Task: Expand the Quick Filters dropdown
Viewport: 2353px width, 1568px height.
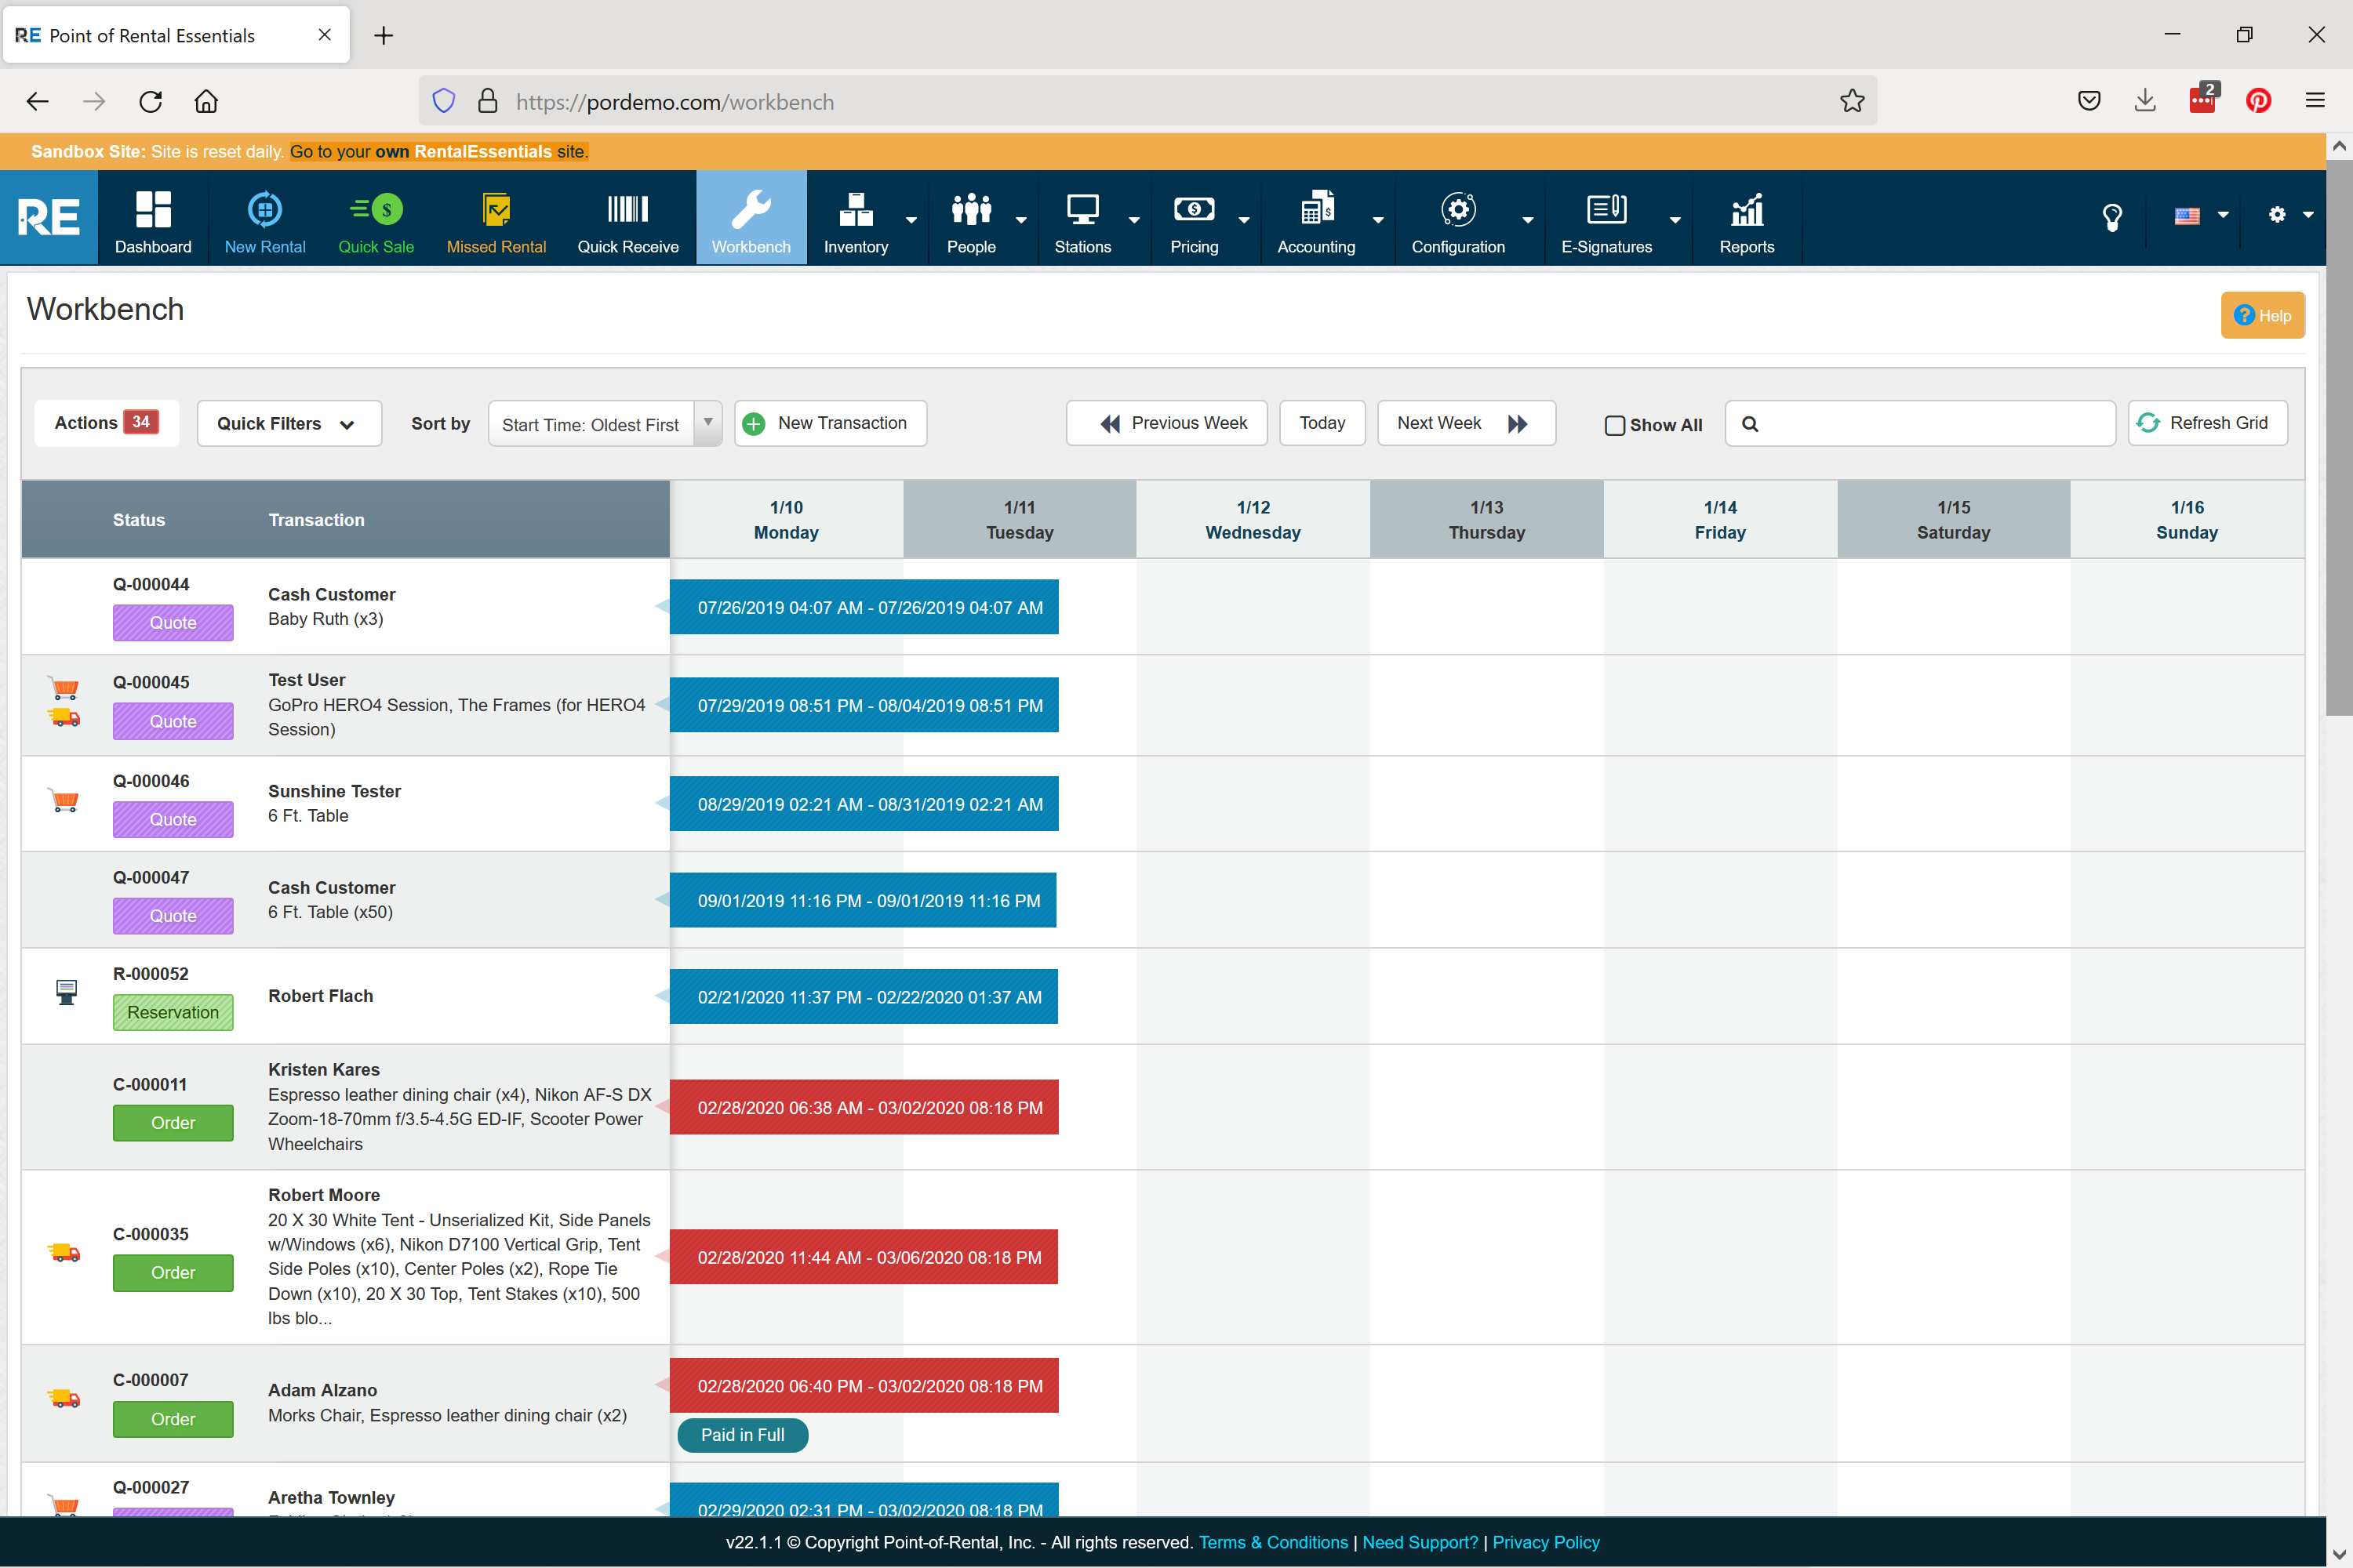Action: [288, 424]
